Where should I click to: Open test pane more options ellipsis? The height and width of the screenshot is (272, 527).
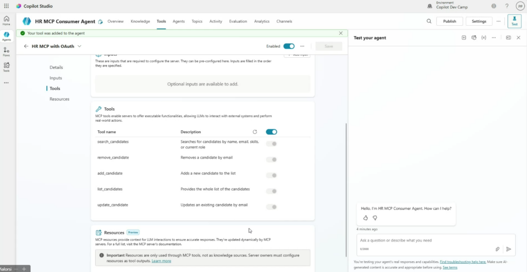click(494, 38)
